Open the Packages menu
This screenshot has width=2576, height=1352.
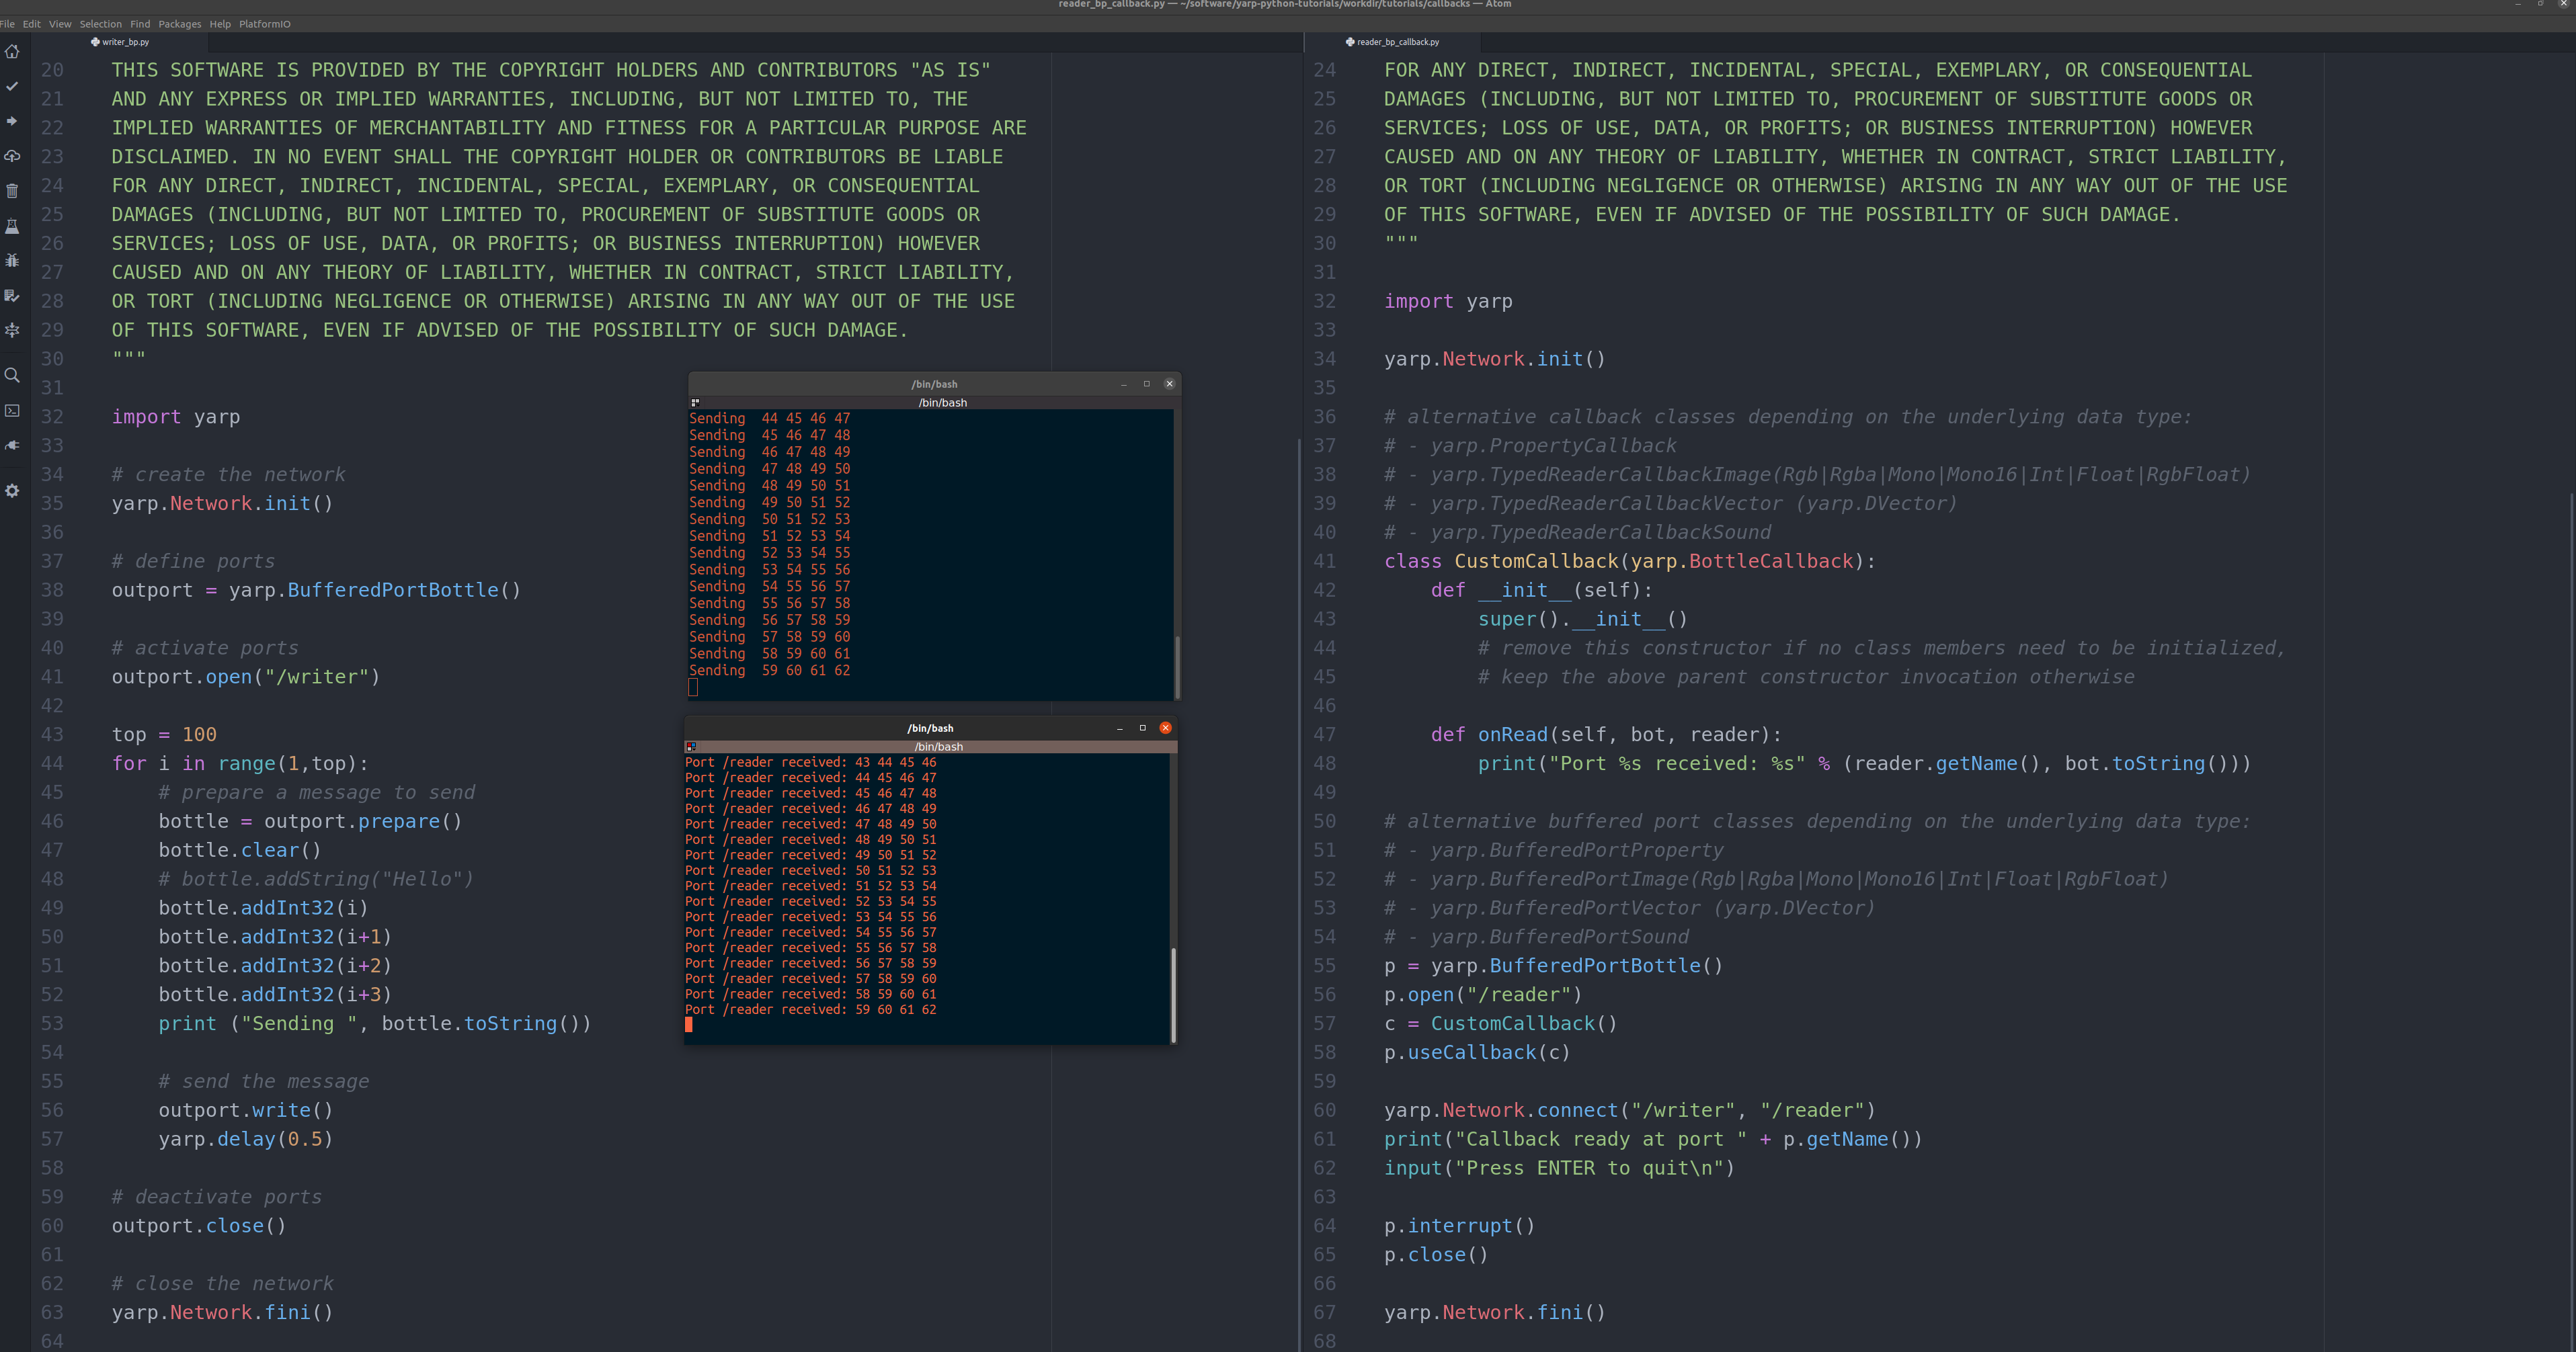point(179,24)
